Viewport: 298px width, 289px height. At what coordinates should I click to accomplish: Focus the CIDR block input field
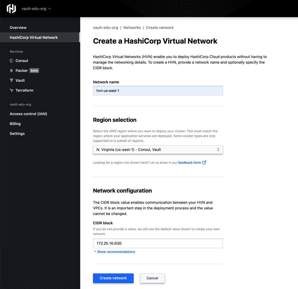[x=158, y=243]
